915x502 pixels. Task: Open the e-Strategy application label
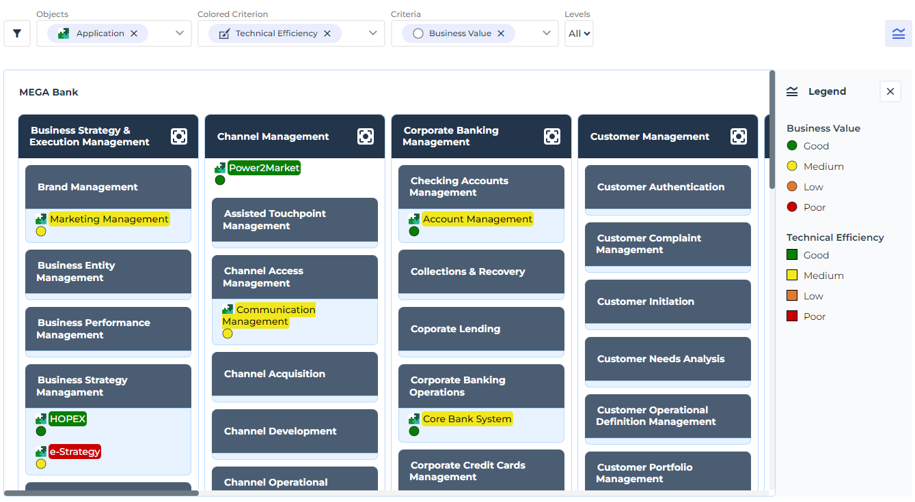74,452
